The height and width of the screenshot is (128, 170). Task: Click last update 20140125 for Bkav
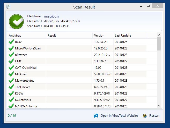pyautogui.click(x=121, y=42)
